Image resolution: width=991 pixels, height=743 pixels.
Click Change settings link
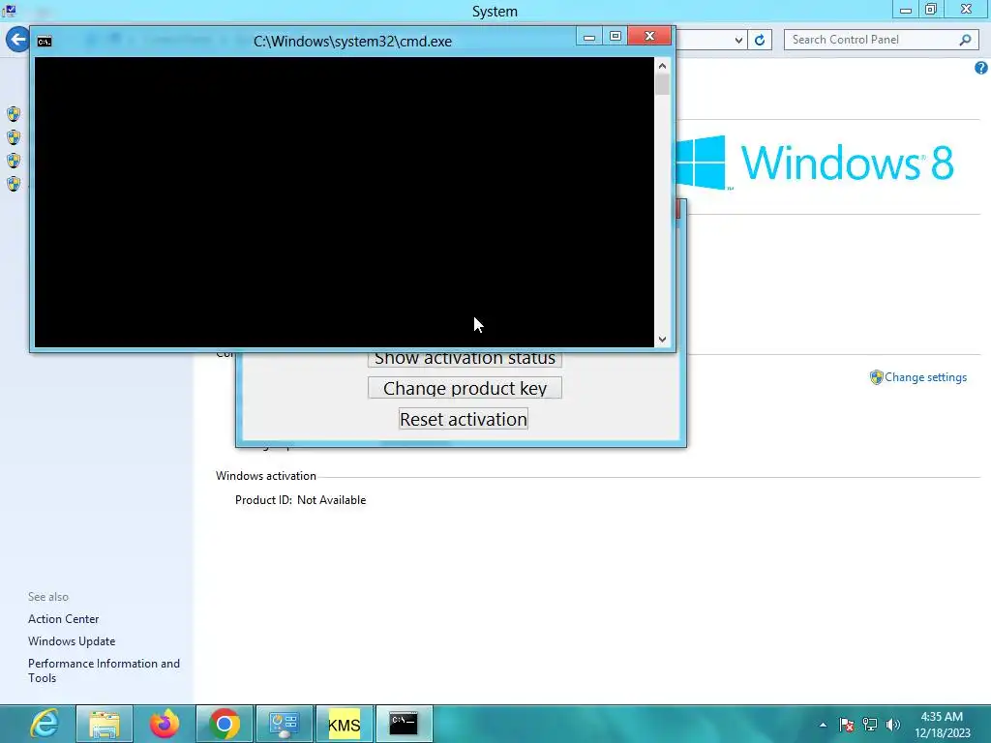pyautogui.click(x=925, y=377)
